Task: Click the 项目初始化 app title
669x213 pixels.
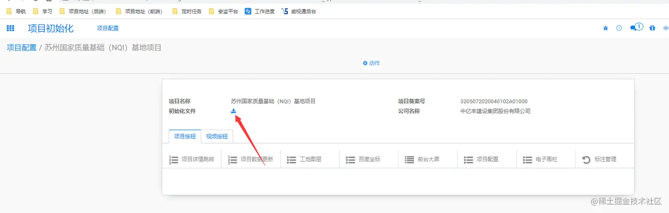Action: (50, 28)
